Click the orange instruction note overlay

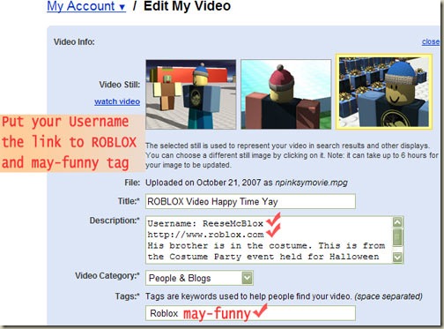pyautogui.click(x=72, y=143)
